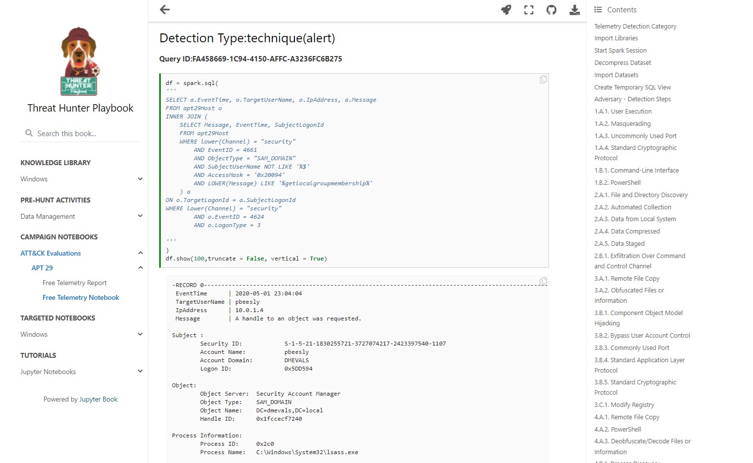Click the back arrow to collapse sidebar
Image resolution: width=753 pixels, height=463 pixels.
[165, 10]
